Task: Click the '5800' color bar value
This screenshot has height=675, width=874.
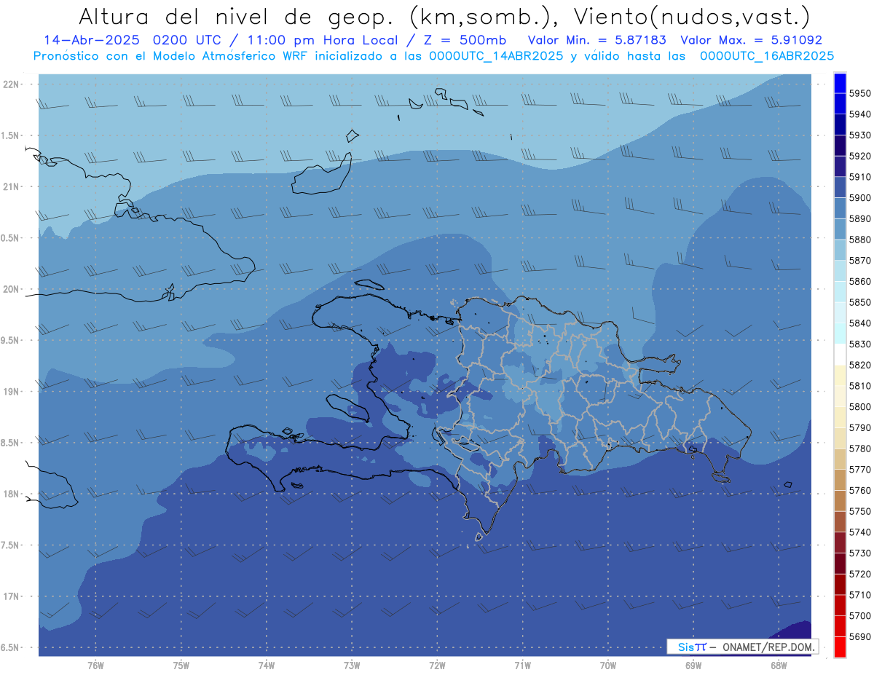Action: click(860, 407)
